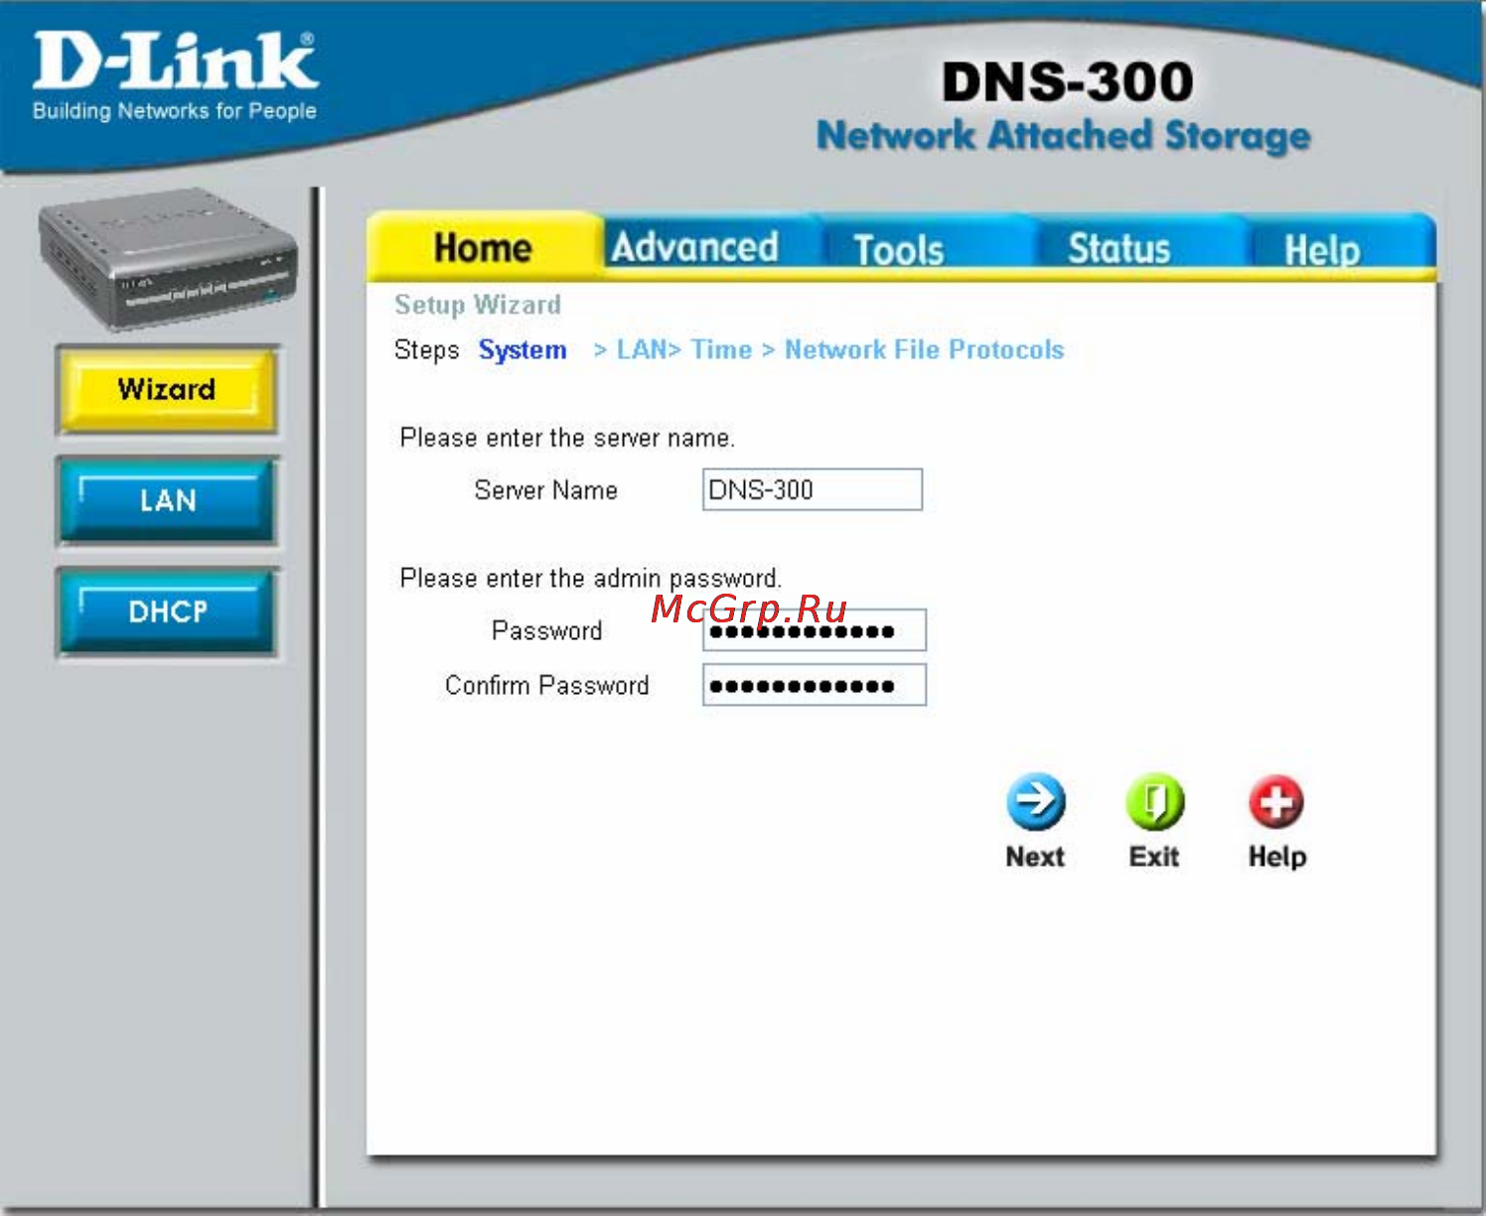Viewport: 1486px width, 1216px height.
Task: Click the green Exit door icon
Action: coord(1154,801)
